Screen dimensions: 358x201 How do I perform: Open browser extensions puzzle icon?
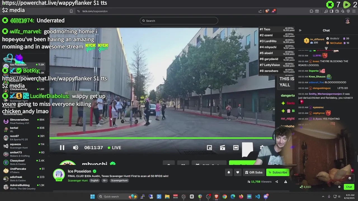311,11
